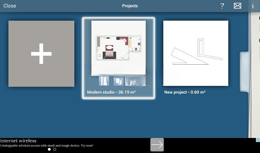Click the AdChoices icon on the ad banner
This screenshot has width=260, height=153.
[x=258, y=140]
